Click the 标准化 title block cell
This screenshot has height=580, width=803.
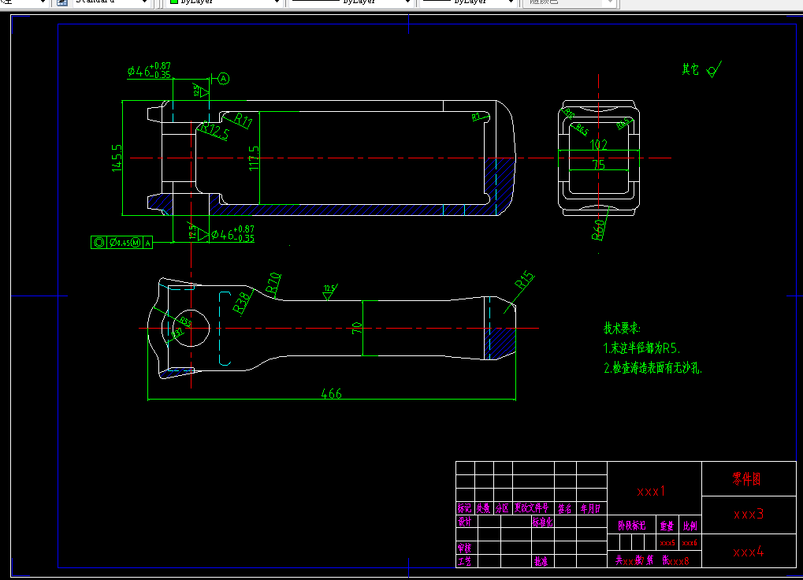pos(542,522)
